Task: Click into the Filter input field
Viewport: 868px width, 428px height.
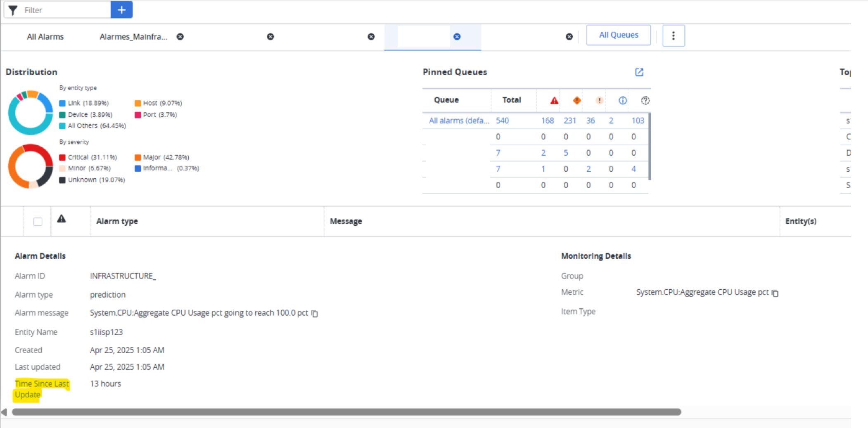Action: click(66, 10)
